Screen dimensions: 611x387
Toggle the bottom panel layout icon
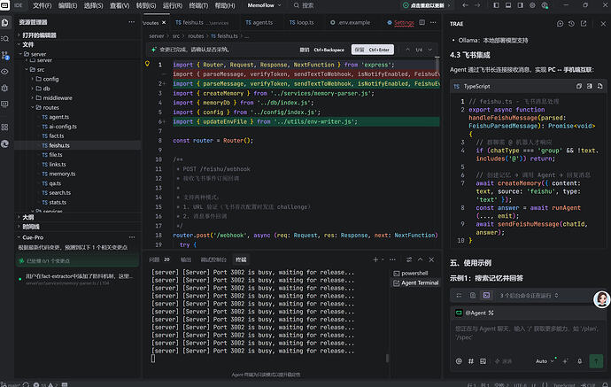pyautogui.click(x=508, y=5)
